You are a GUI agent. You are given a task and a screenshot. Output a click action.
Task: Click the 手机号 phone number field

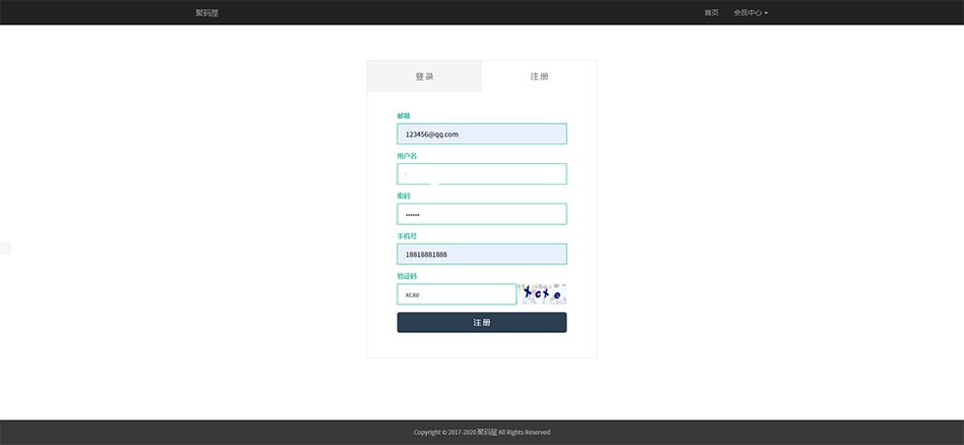click(482, 254)
